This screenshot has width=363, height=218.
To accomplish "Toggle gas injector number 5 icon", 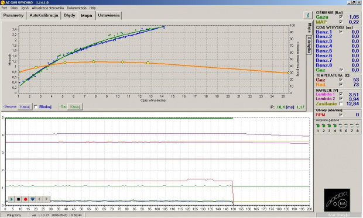I will [341, 126].
